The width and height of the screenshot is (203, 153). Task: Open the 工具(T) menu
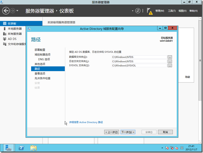point(172,11)
